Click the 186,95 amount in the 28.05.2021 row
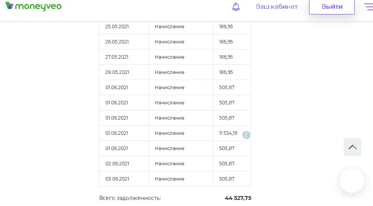373x206 pixels. pos(226,72)
